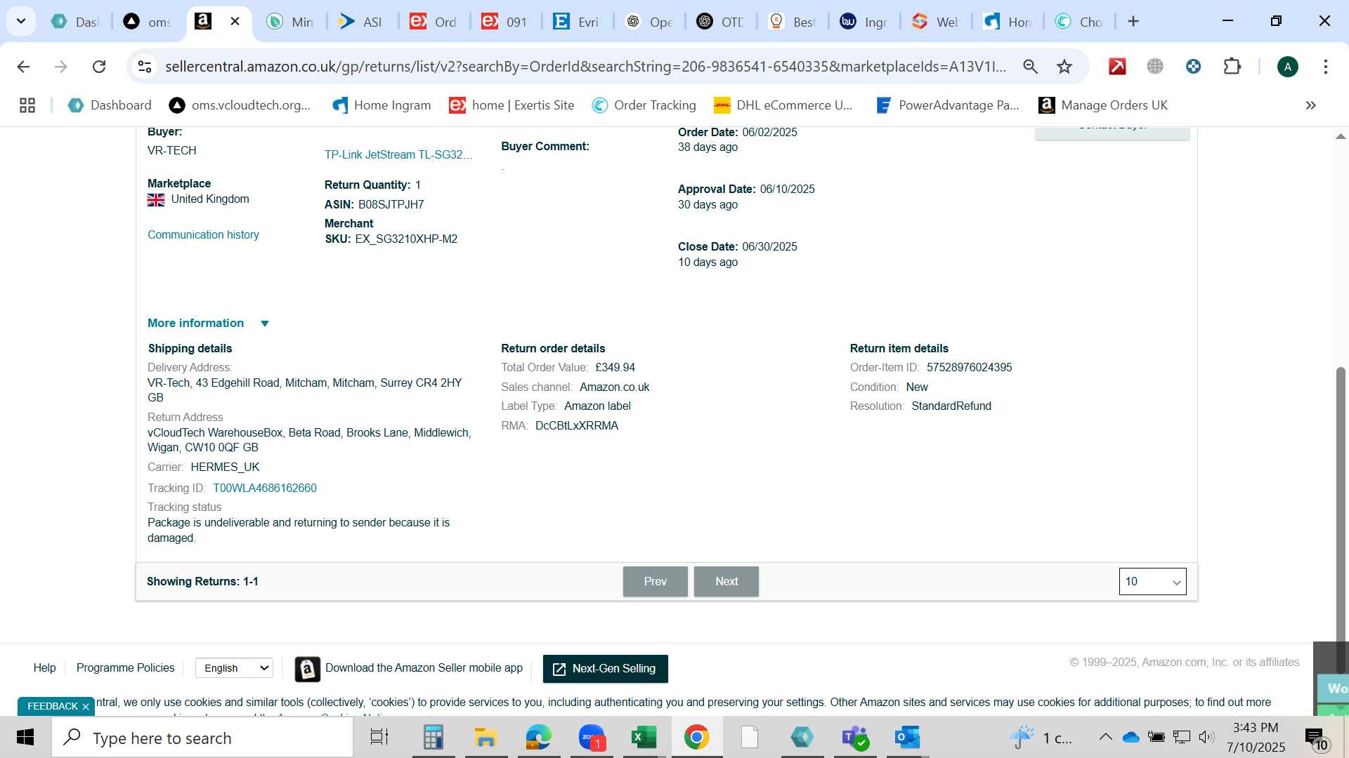Switch to the Ingr tab
Screen dimensions: 1349x758
point(864,22)
